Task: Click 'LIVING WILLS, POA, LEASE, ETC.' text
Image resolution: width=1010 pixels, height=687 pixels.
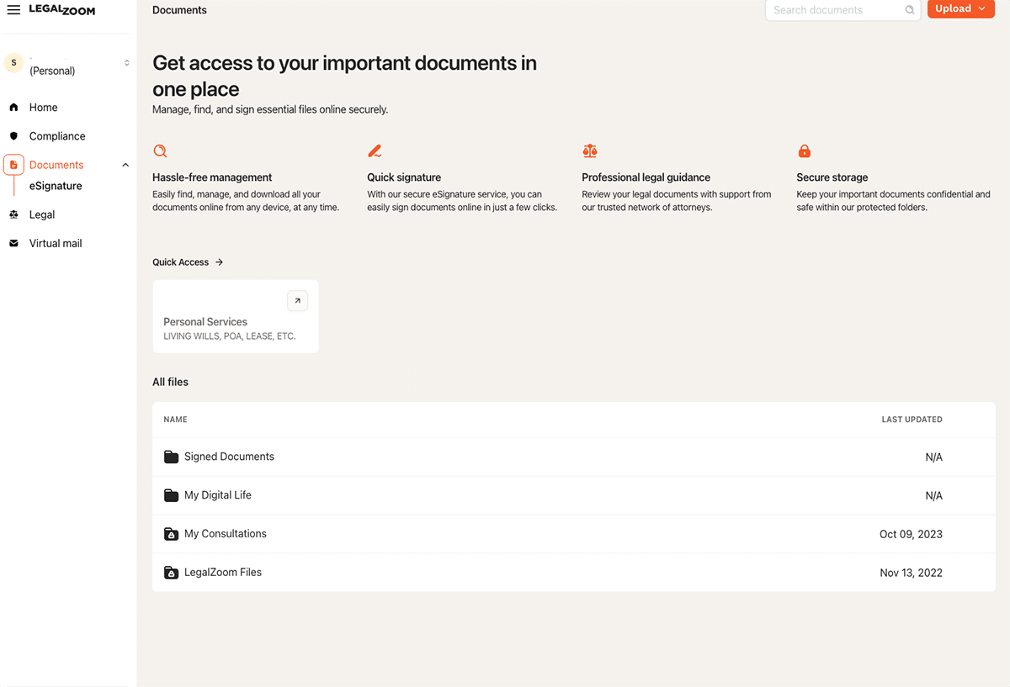Action: 229,336
